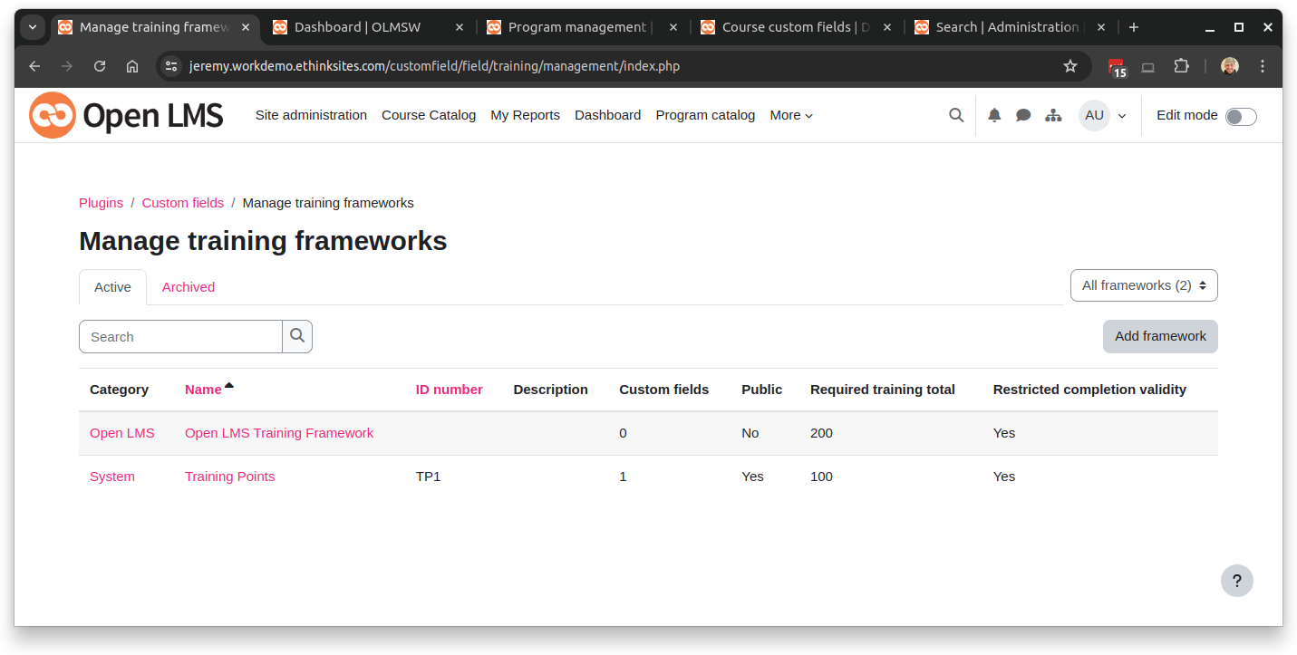Open the Chrome profile picture
Viewport: 1297px width, 655px height.
[x=1230, y=66]
